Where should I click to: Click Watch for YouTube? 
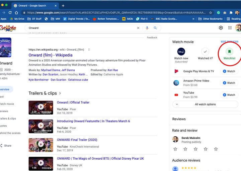click(229, 95)
